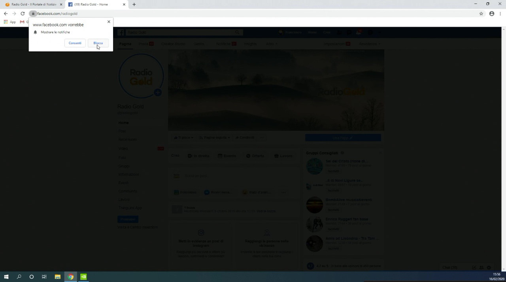Click Iscriviti for Enrico Ruggeri fan base
This screenshot has height=282, width=506.
(333, 229)
